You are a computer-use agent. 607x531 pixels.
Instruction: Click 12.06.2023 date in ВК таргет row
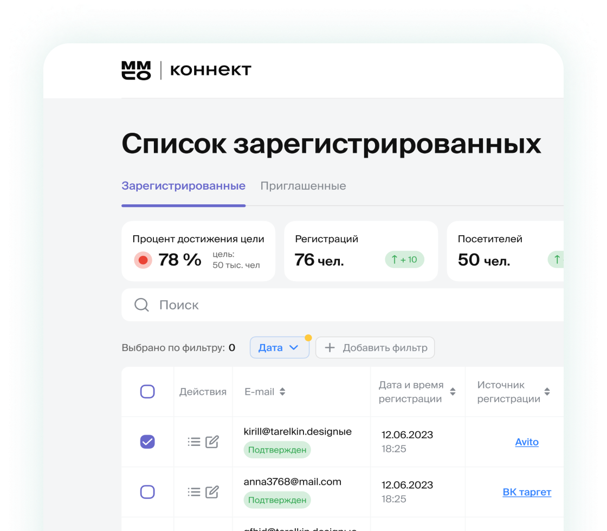point(407,485)
